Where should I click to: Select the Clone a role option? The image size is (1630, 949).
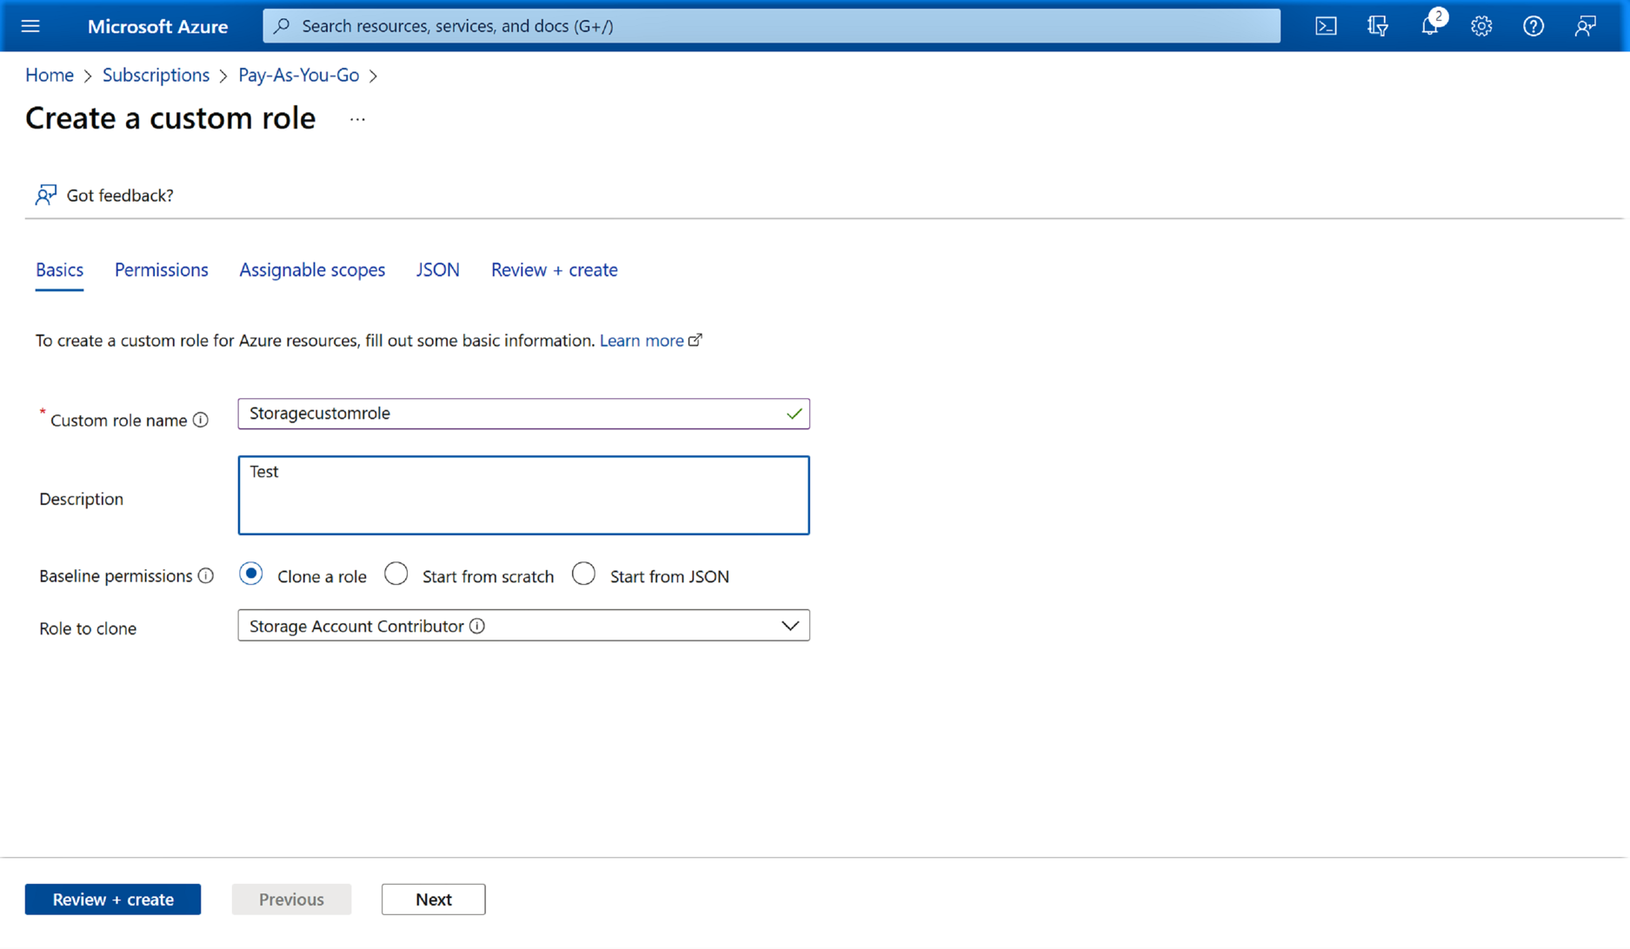pos(251,574)
